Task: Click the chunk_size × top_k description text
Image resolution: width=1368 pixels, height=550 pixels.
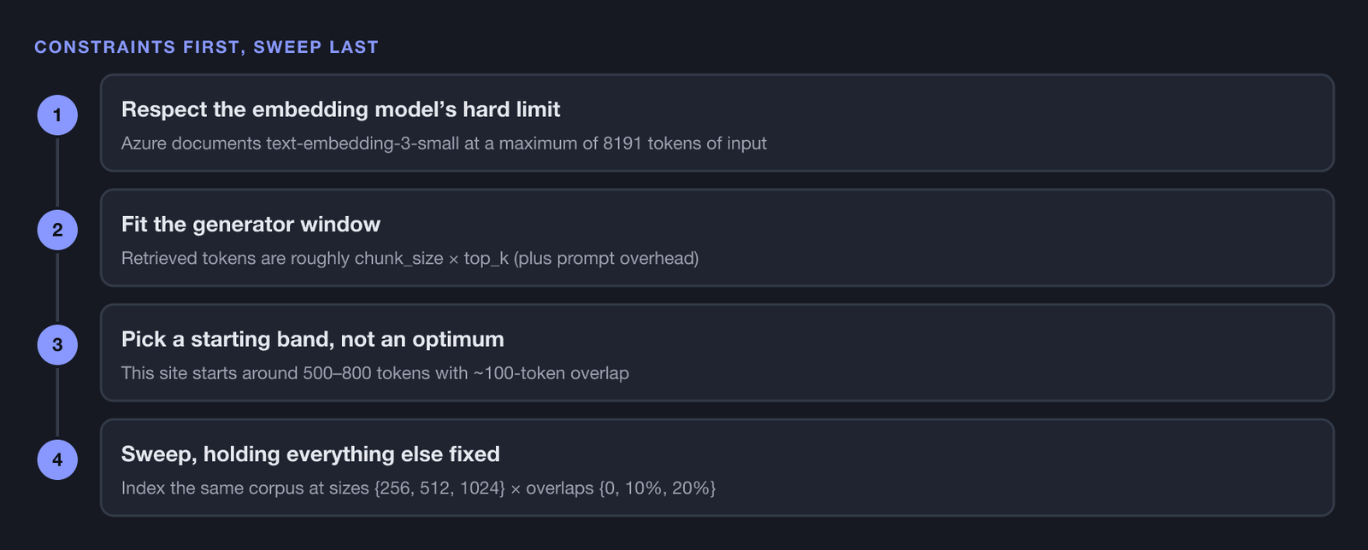Action: [410, 258]
